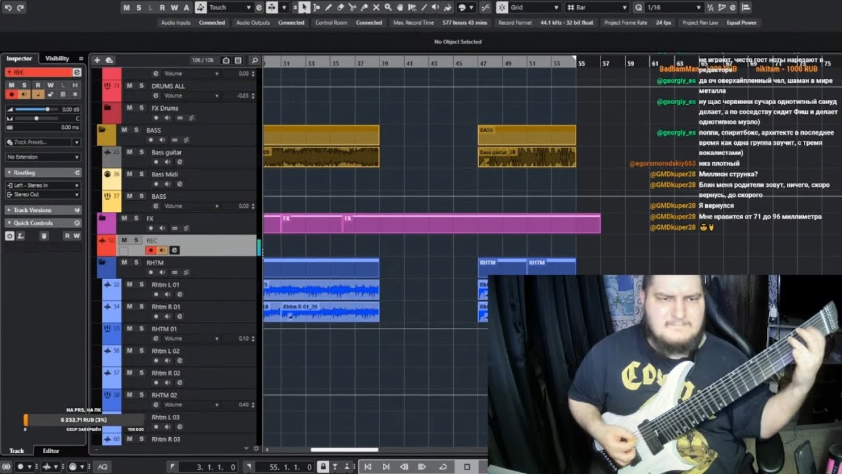Switch to the Inspector tab
Screen dimensions: 842x474
click(19, 59)
